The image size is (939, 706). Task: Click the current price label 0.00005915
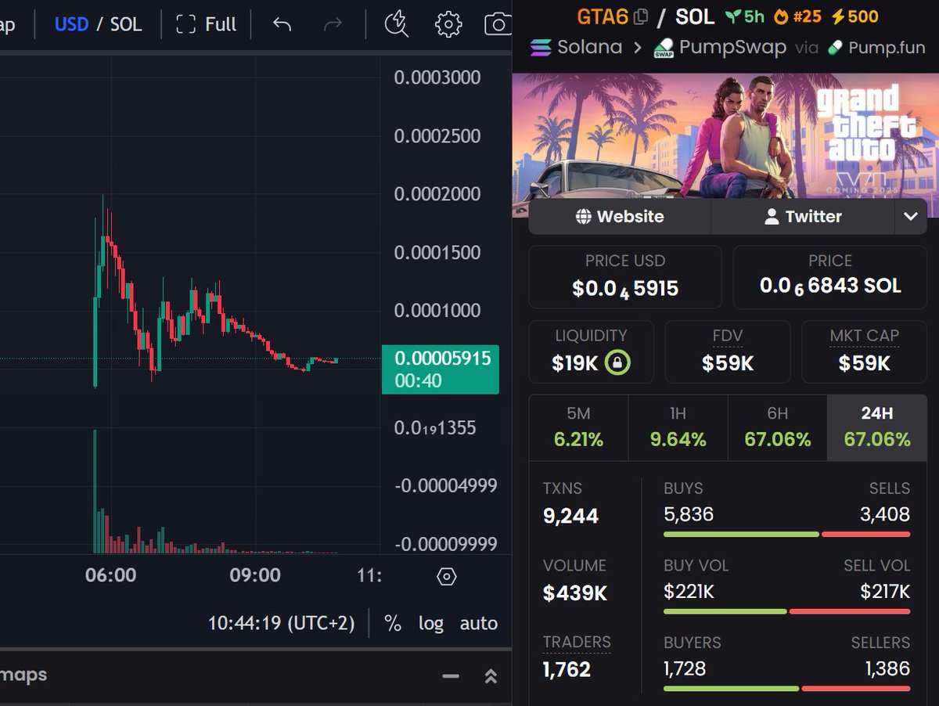(441, 369)
